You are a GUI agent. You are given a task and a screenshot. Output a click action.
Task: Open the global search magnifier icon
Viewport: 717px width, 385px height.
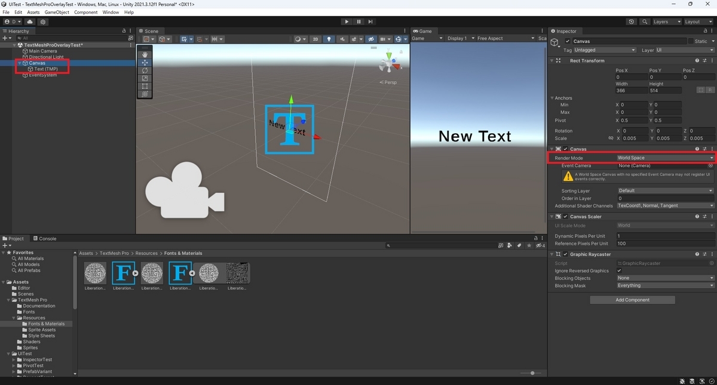coord(645,21)
